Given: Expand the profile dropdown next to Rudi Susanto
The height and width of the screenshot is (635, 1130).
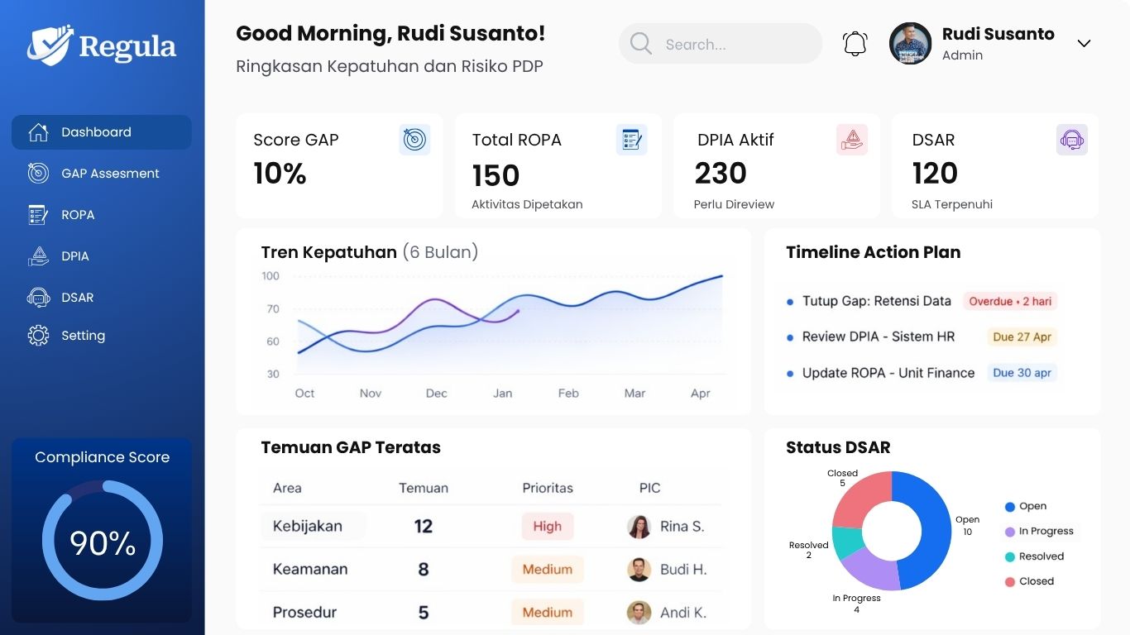Looking at the screenshot, I should [x=1084, y=43].
